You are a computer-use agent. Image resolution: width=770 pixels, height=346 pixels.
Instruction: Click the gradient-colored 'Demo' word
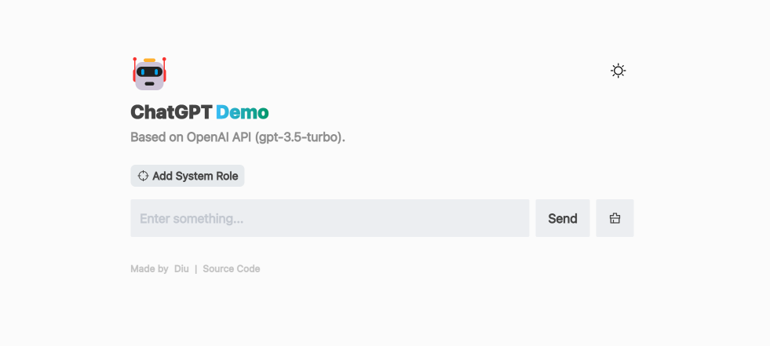coord(243,112)
